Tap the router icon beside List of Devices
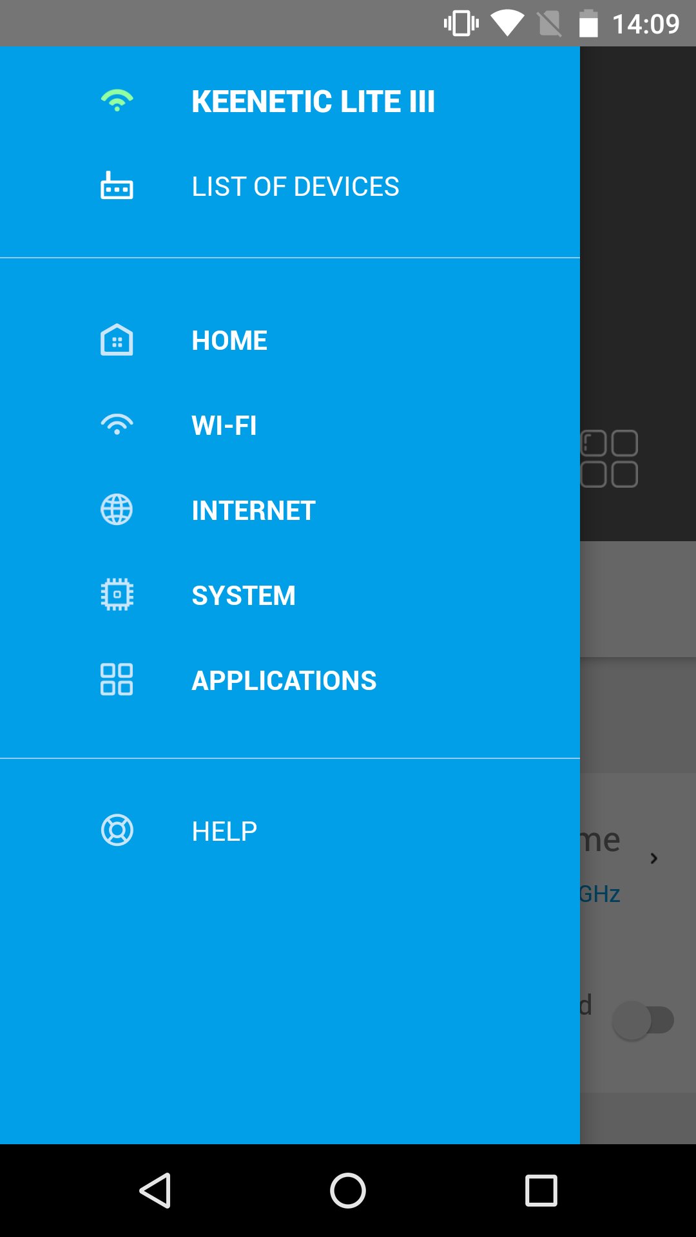 click(x=117, y=186)
